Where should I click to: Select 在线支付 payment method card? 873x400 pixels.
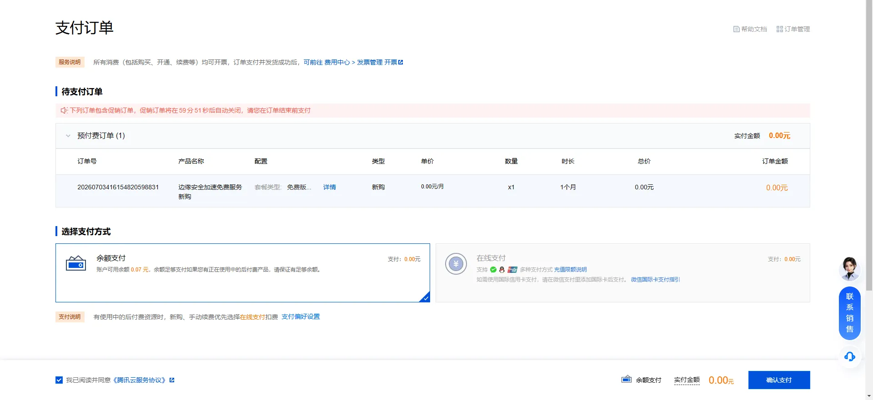click(623, 273)
